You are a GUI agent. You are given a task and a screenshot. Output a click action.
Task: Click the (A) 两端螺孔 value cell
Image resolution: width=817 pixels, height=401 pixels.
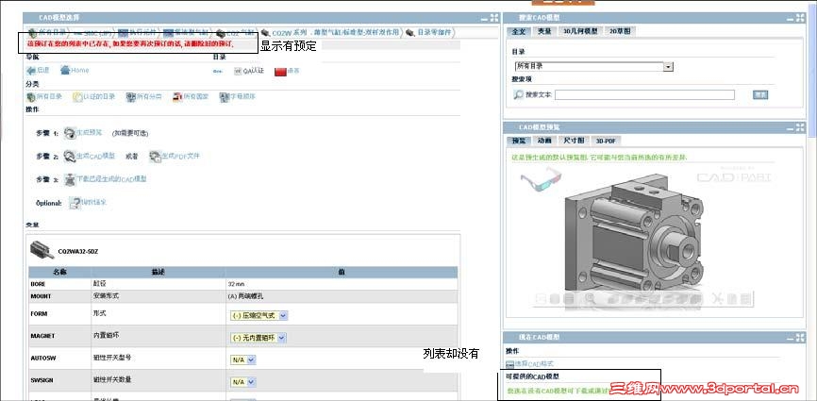coord(342,296)
